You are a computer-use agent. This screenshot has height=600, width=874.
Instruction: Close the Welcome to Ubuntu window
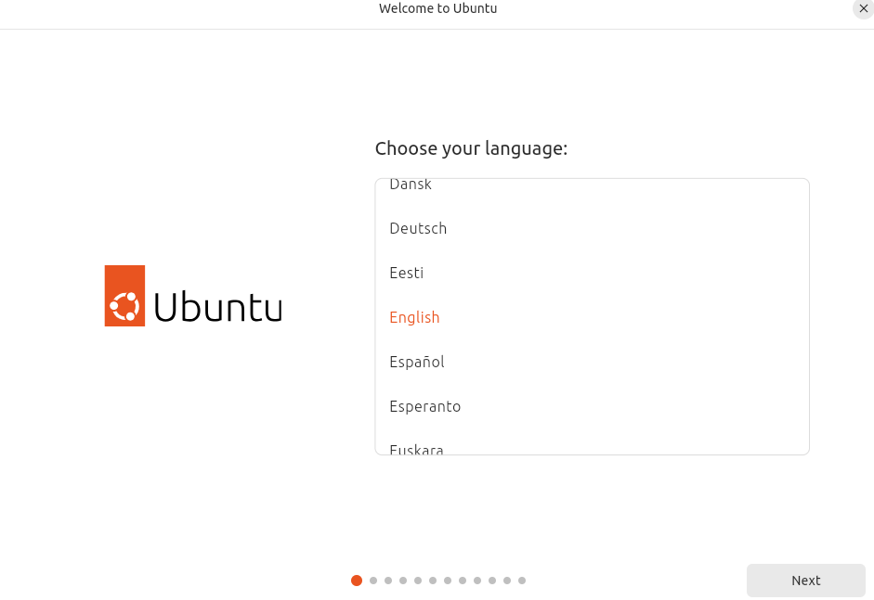[863, 8]
